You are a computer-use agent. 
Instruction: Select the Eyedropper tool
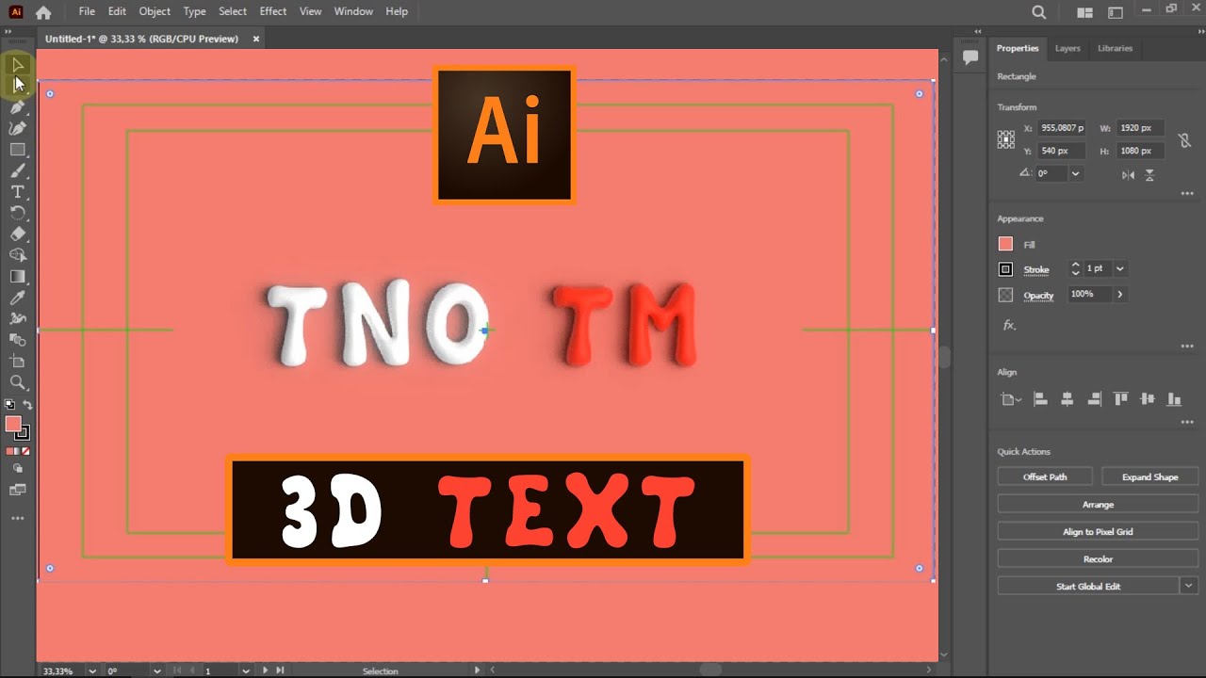[18, 298]
